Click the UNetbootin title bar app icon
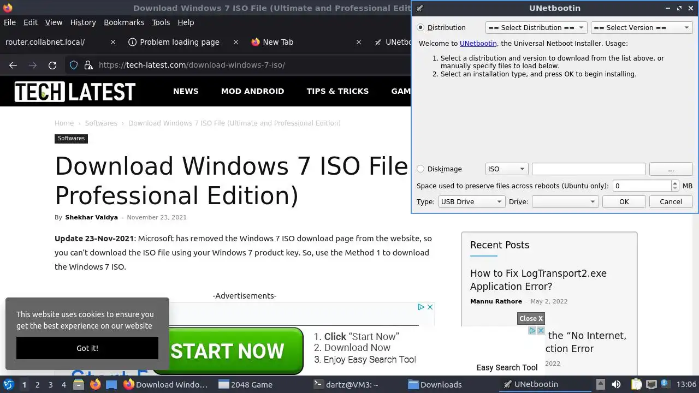699x393 pixels. point(419,8)
